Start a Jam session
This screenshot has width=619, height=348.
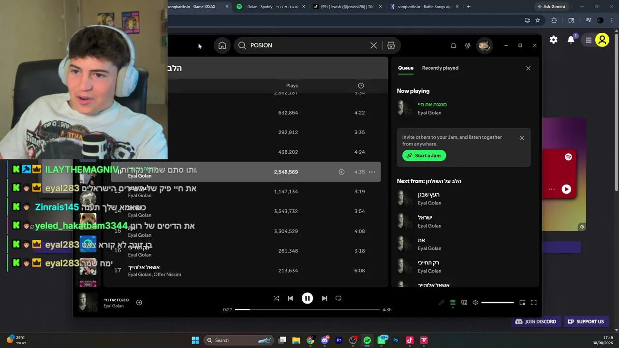pos(424,156)
